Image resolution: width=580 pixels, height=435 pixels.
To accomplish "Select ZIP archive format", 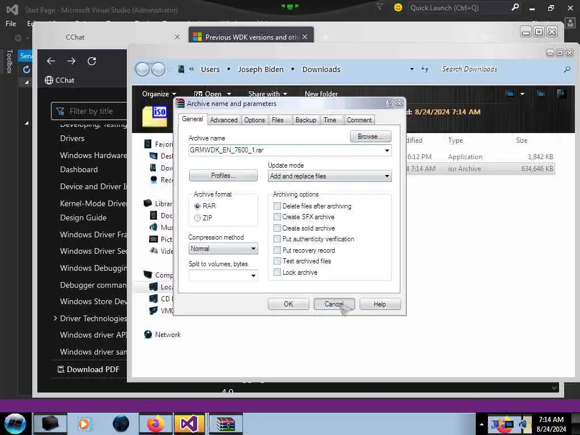I will click(x=197, y=218).
